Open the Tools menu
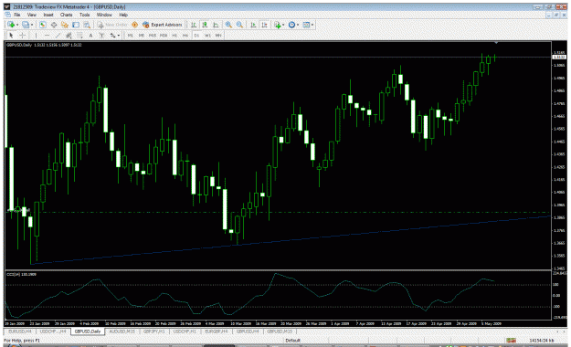This screenshot has width=571, height=347. 84,15
